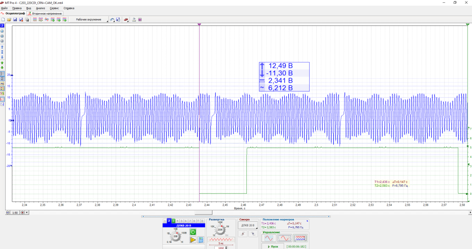472x249 pixels.
Task: Expand the Положение маркеров panel corner arrow
Action: [x=307, y=220]
